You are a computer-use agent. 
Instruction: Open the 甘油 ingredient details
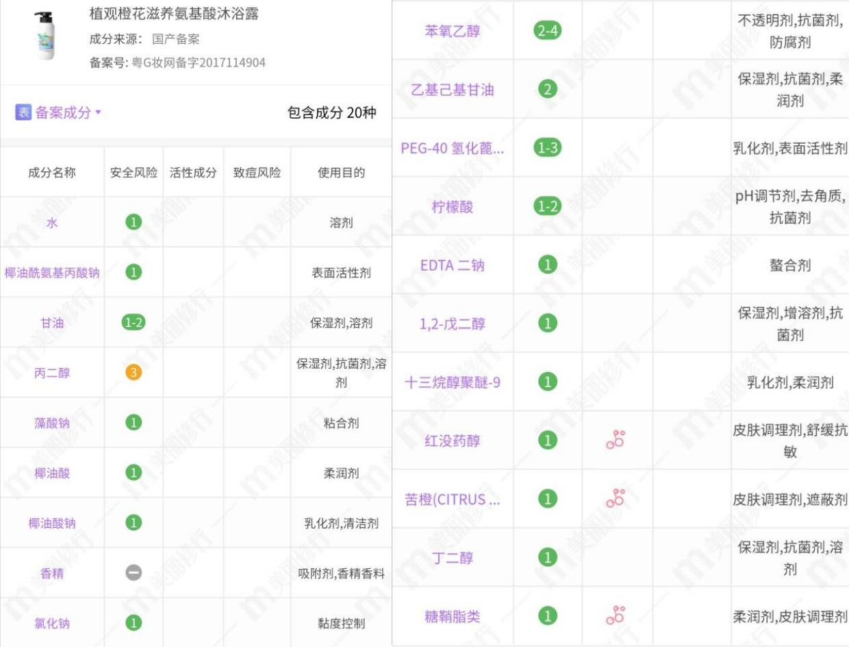(52, 323)
